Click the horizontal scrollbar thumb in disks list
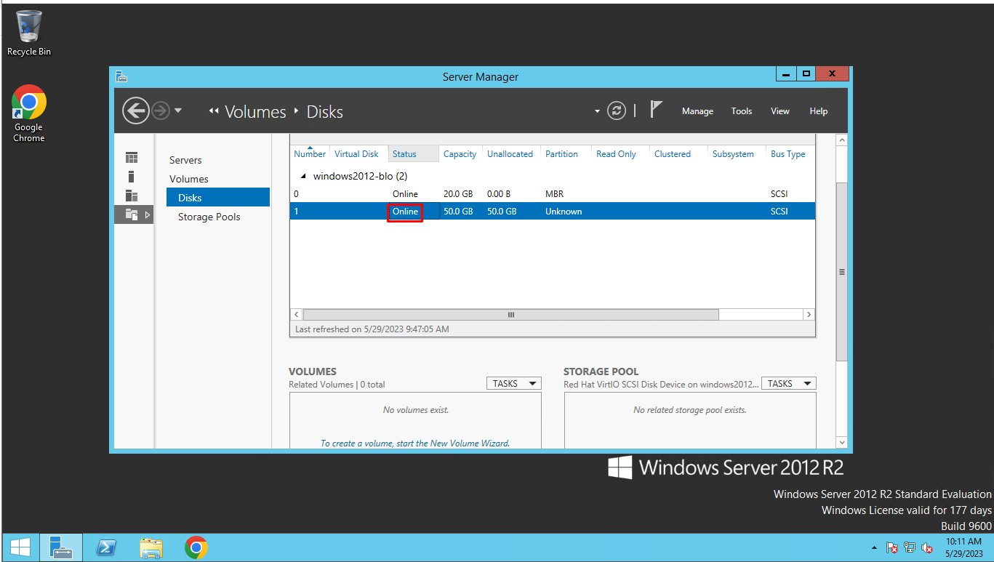This screenshot has width=994, height=562. pyautogui.click(x=510, y=315)
